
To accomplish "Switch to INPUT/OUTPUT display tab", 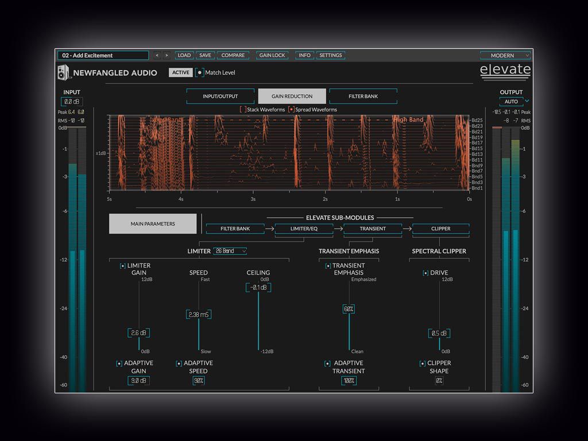I will [x=220, y=96].
